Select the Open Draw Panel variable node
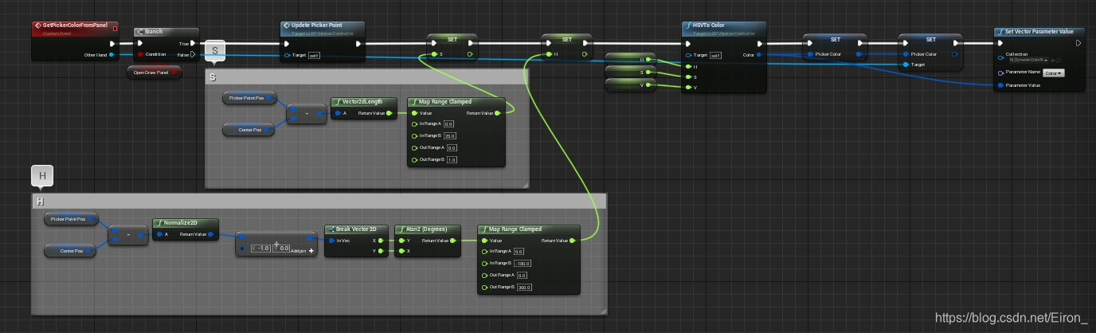This screenshot has height=333, width=1096. (x=154, y=72)
